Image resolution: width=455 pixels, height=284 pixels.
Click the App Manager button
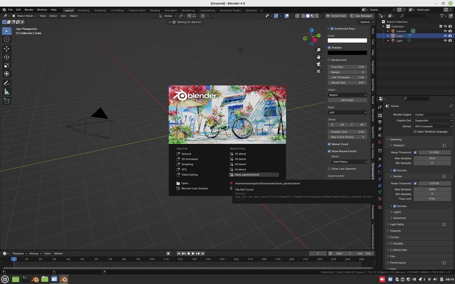click(361, 16)
